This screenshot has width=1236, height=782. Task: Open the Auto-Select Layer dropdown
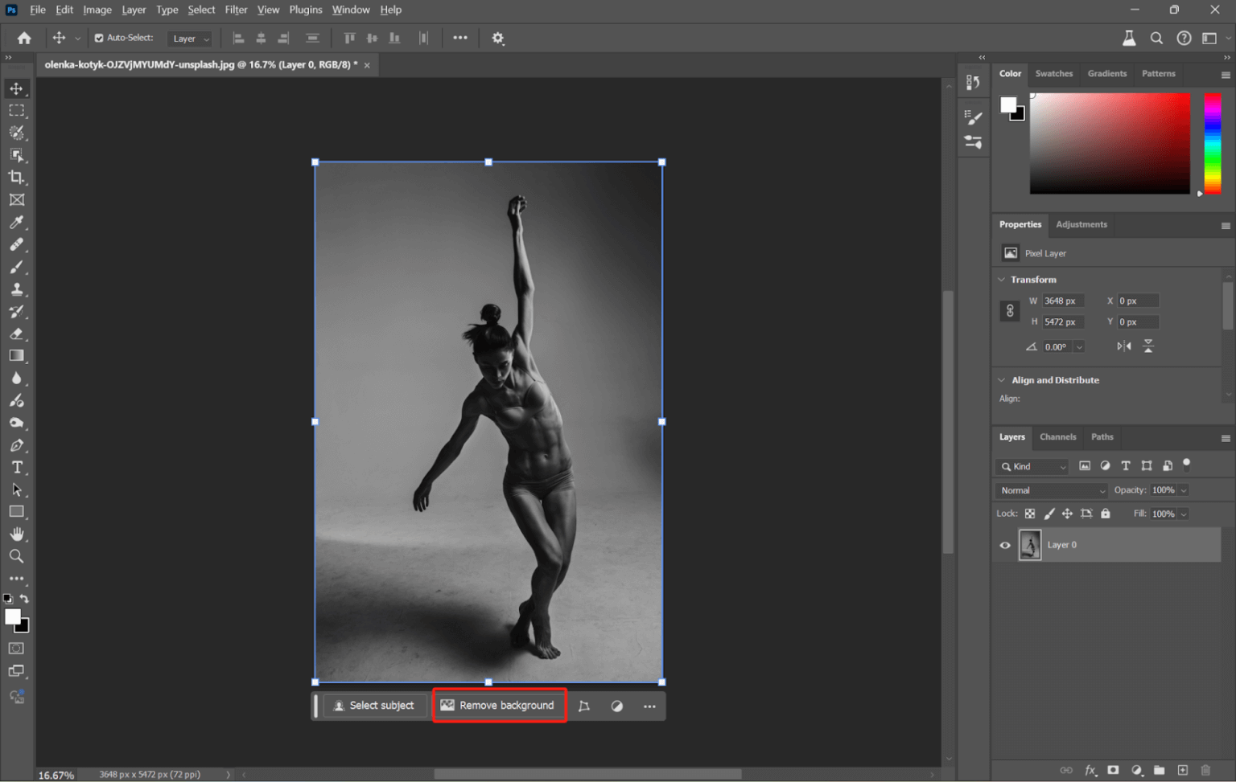pyautogui.click(x=190, y=39)
